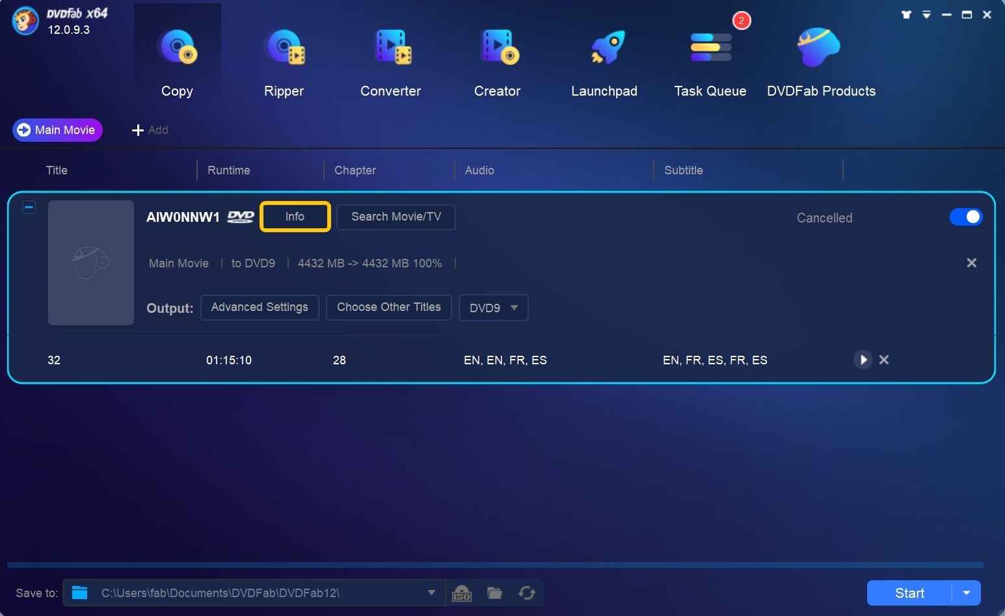The height and width of the screenshot is (616, 1005).
Task: Open the Task Queue
Action: 710,62
